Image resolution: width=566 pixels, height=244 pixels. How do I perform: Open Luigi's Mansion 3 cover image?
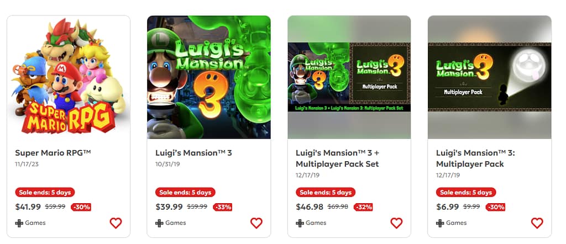click(x=208, y=77)
